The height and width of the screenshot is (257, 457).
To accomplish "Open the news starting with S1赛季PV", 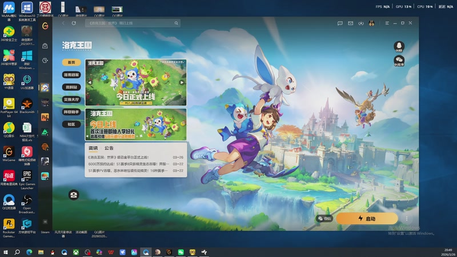I will [x=135, y=170].
